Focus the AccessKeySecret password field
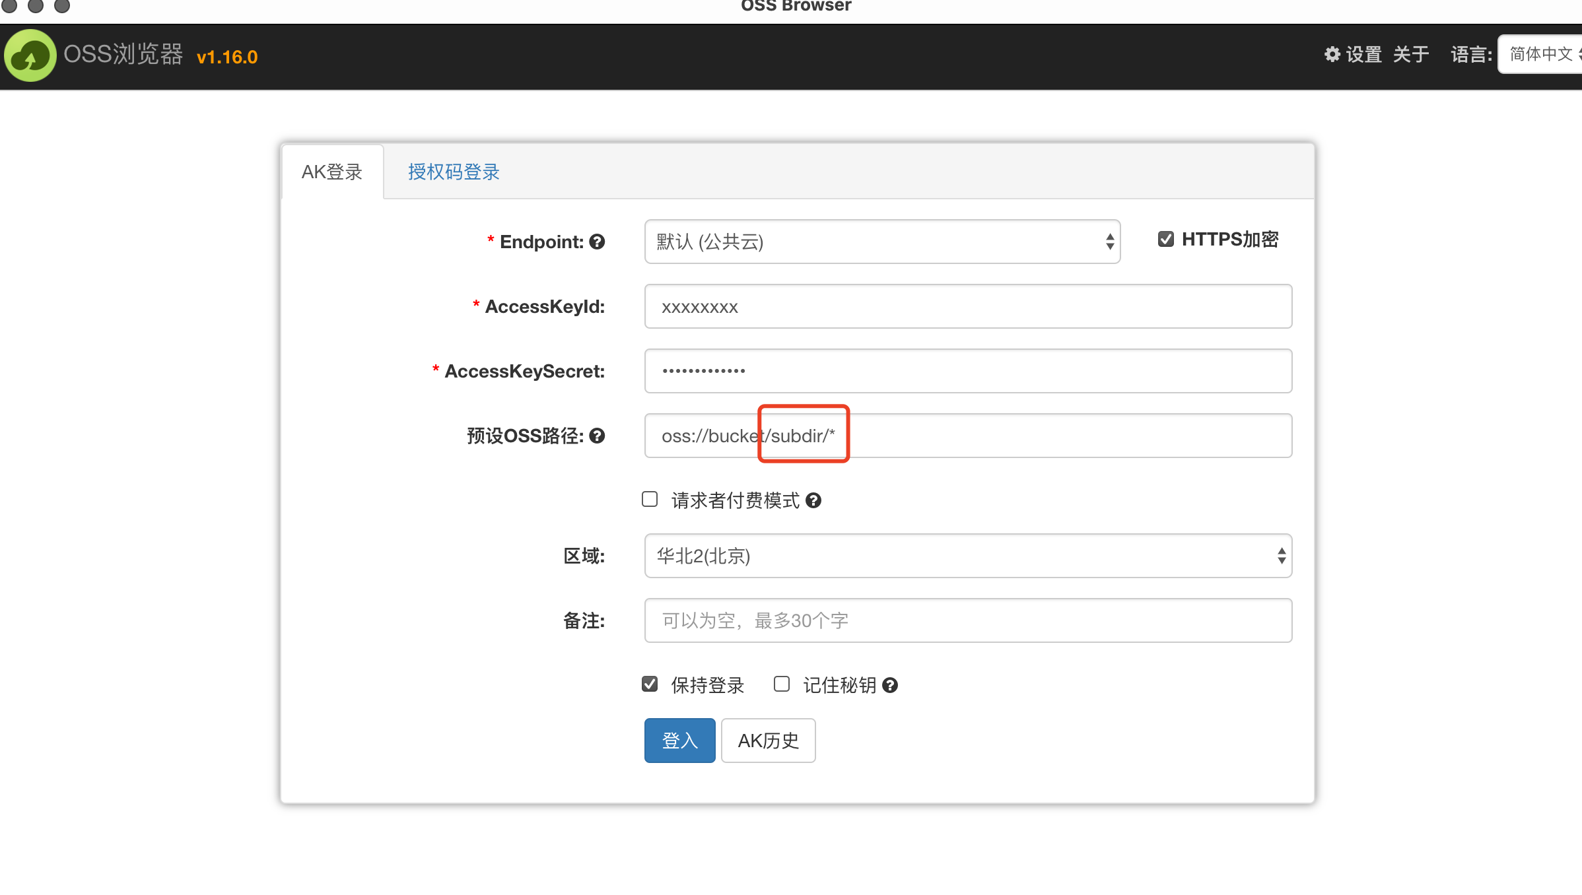This screenshot has width=1582, height=895. 968,371
